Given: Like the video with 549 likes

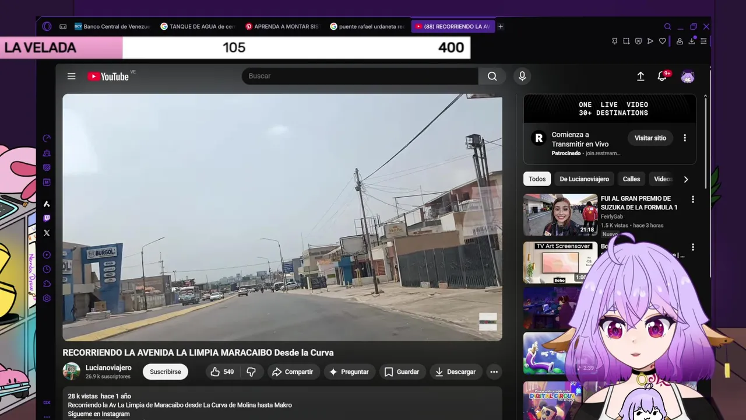Looking at the screenshot, I should click(222, 372).
